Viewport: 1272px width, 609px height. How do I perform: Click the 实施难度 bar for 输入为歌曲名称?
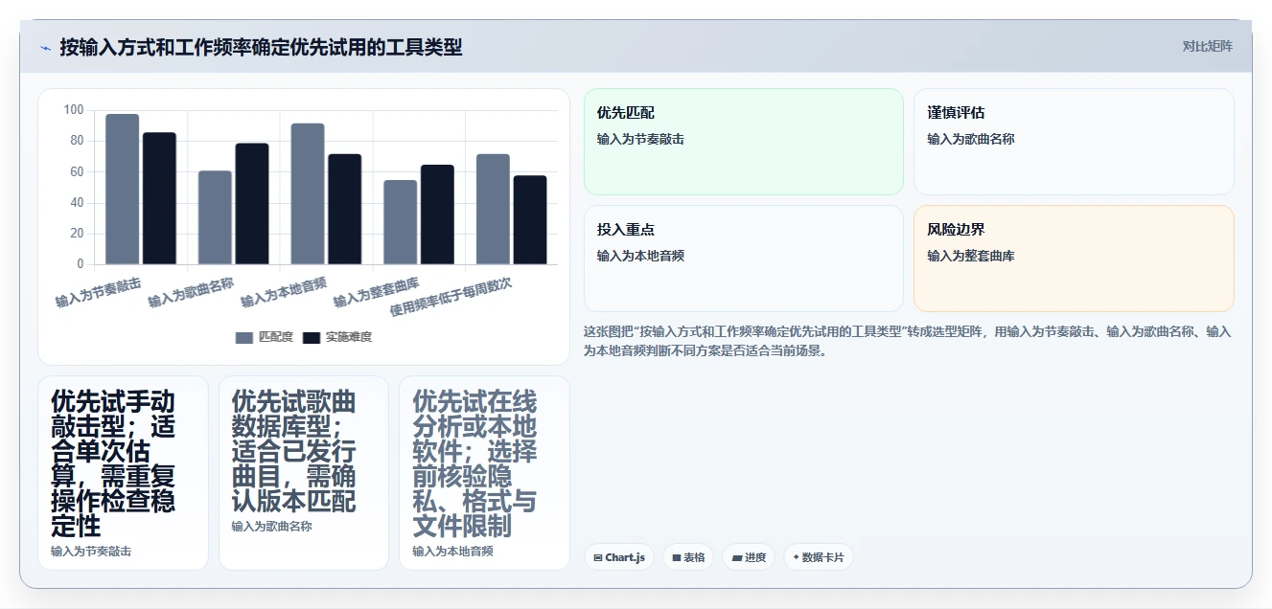pyautogui.click(x=252, y=204)
